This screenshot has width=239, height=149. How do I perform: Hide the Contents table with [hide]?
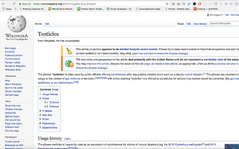[55, 89]
